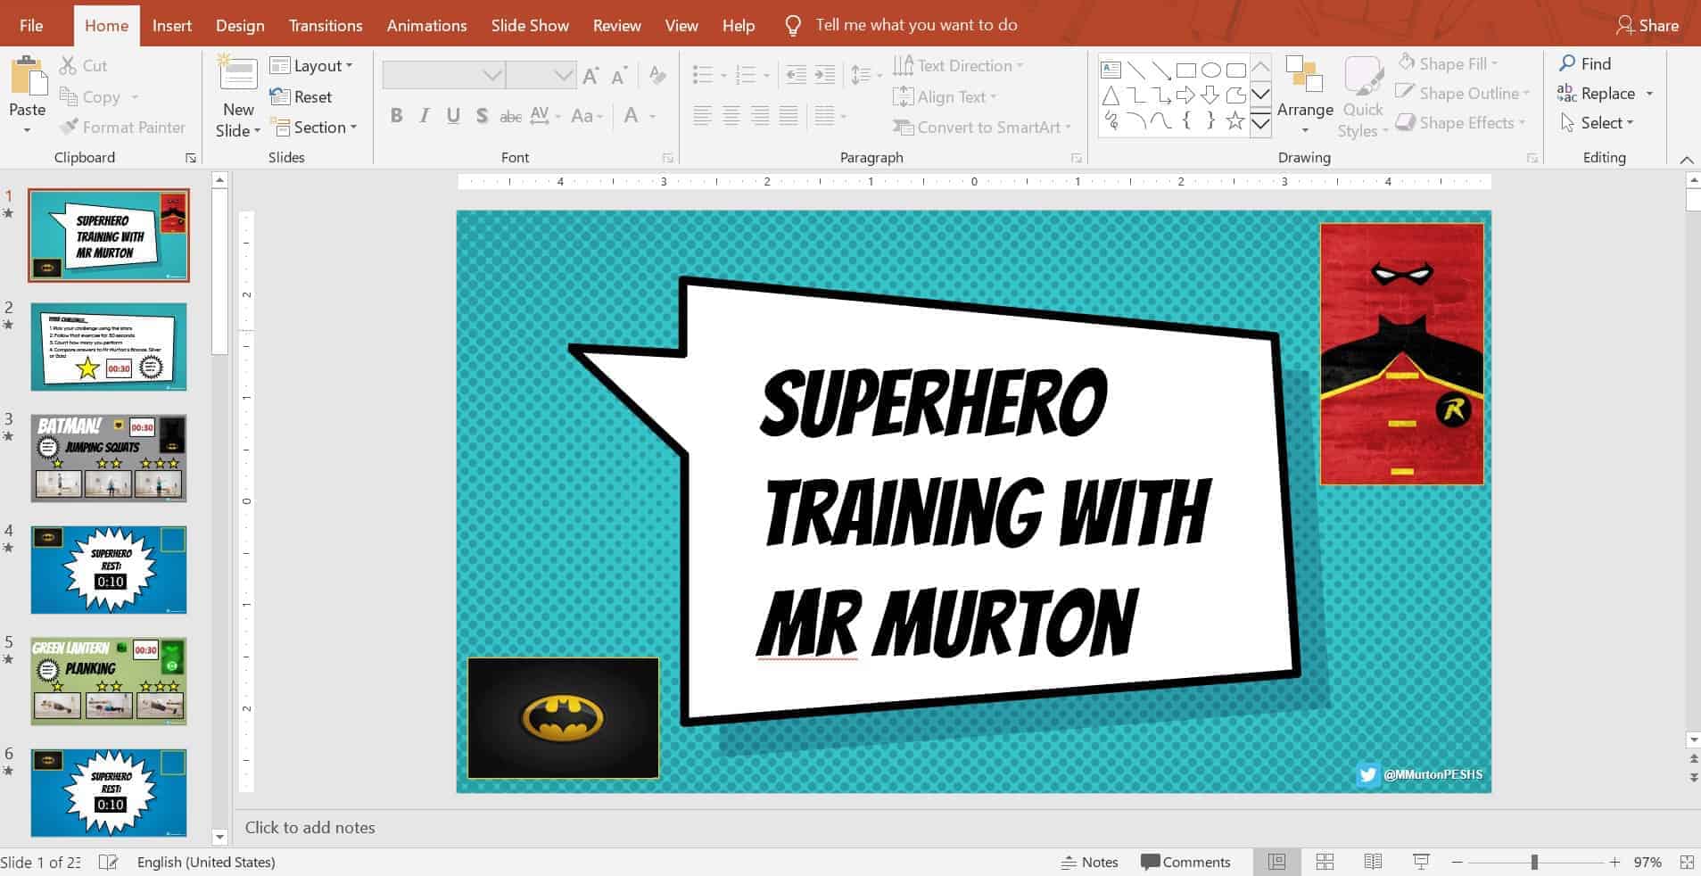Image resolution: width=1701 pixels, height=876 pixels.
Task: Open Reading View from status bar
Action: 1373,862
